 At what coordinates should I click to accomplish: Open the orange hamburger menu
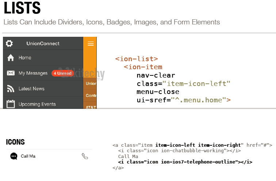coord(91,44)
